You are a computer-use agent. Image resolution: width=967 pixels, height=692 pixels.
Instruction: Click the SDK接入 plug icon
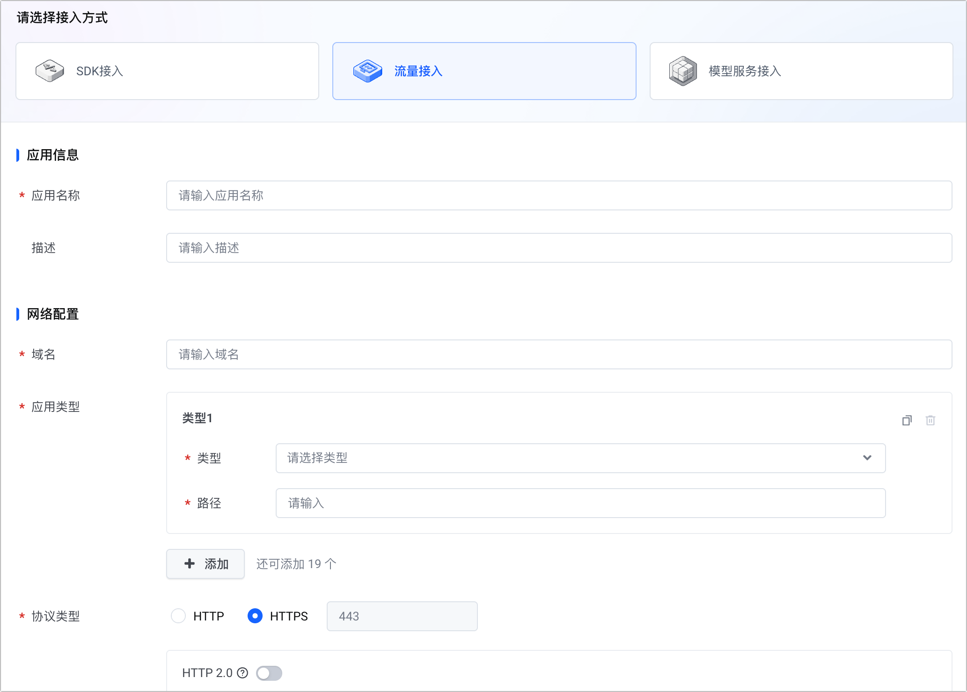click(x=50, y=71)
